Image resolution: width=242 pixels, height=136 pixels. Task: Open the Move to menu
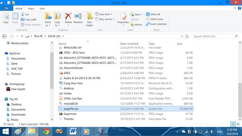tap(48, 19)
